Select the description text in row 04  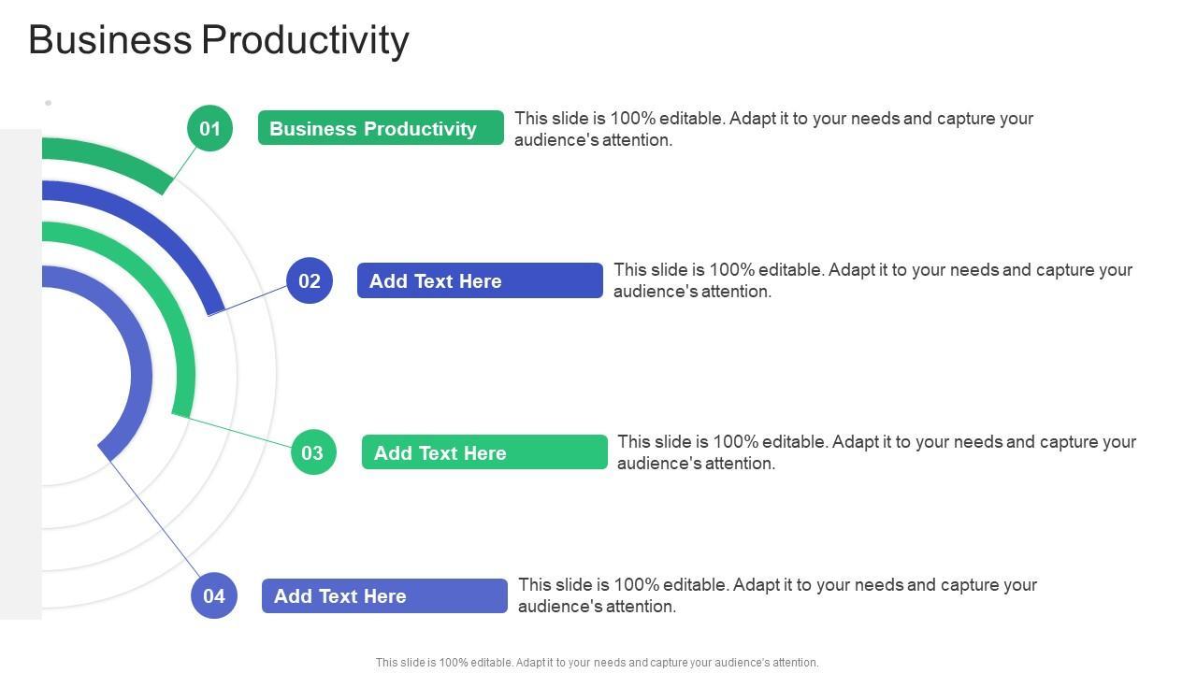[x=777, y=595]
